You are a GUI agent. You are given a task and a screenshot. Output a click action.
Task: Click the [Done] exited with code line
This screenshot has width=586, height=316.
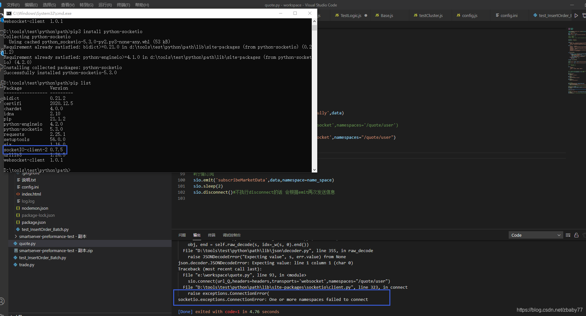coord(229,312)
